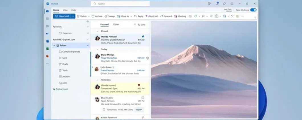Open the Delete dropdown arrow

coord(89,16)
